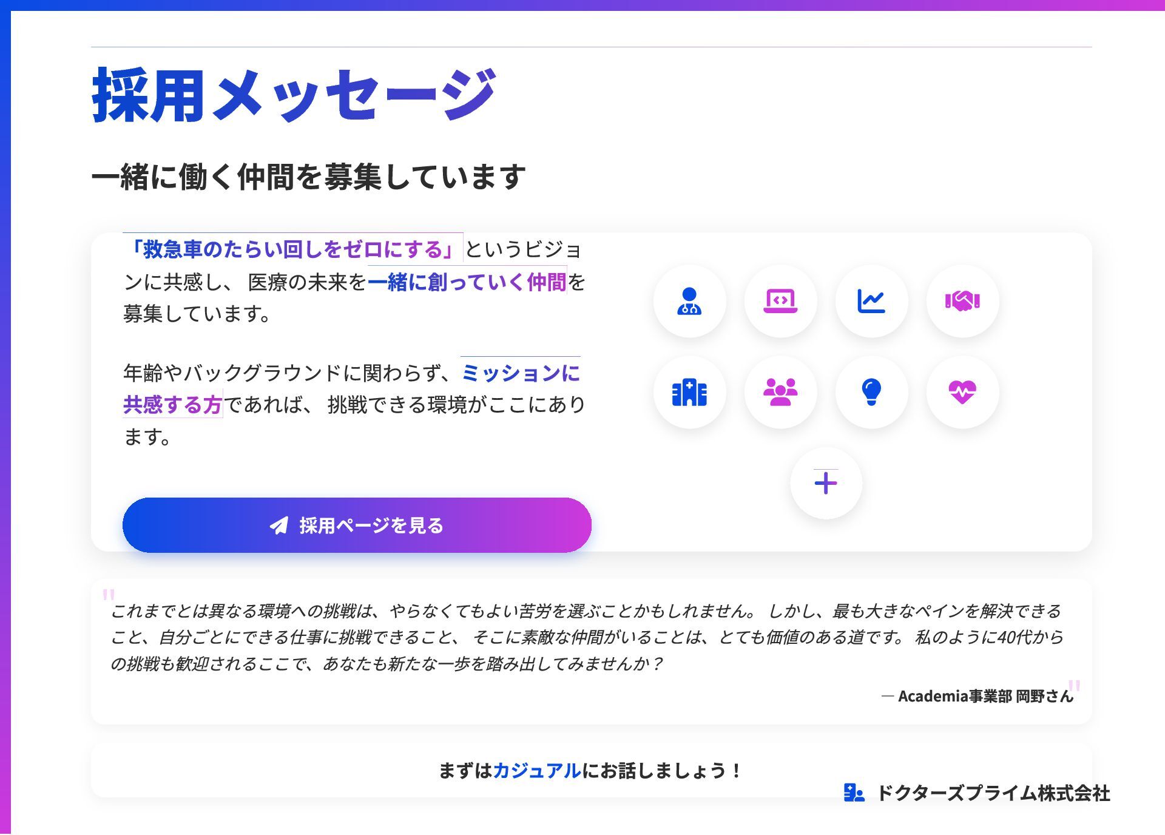Click the Academia事業部 岡野さん attribution
The image size is (1165, 835).
978,696
